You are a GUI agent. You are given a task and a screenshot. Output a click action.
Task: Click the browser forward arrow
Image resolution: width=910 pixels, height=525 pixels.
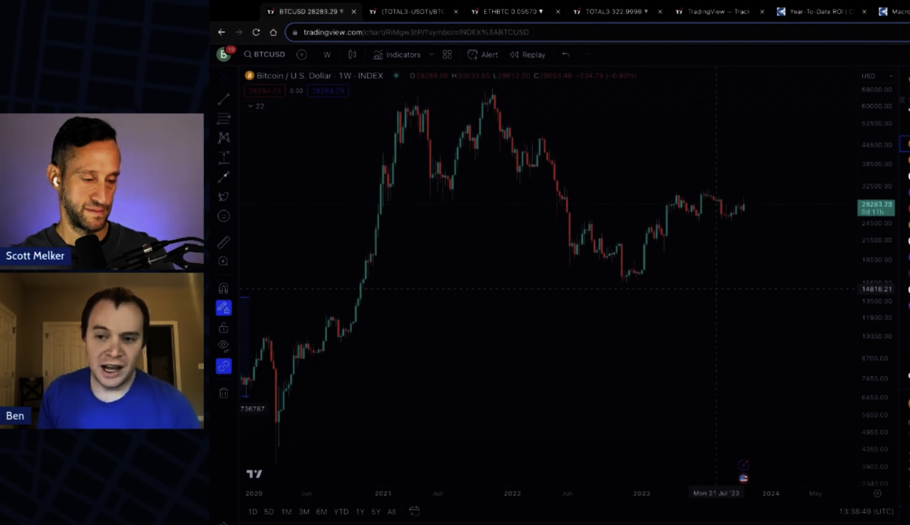[239, 32]
